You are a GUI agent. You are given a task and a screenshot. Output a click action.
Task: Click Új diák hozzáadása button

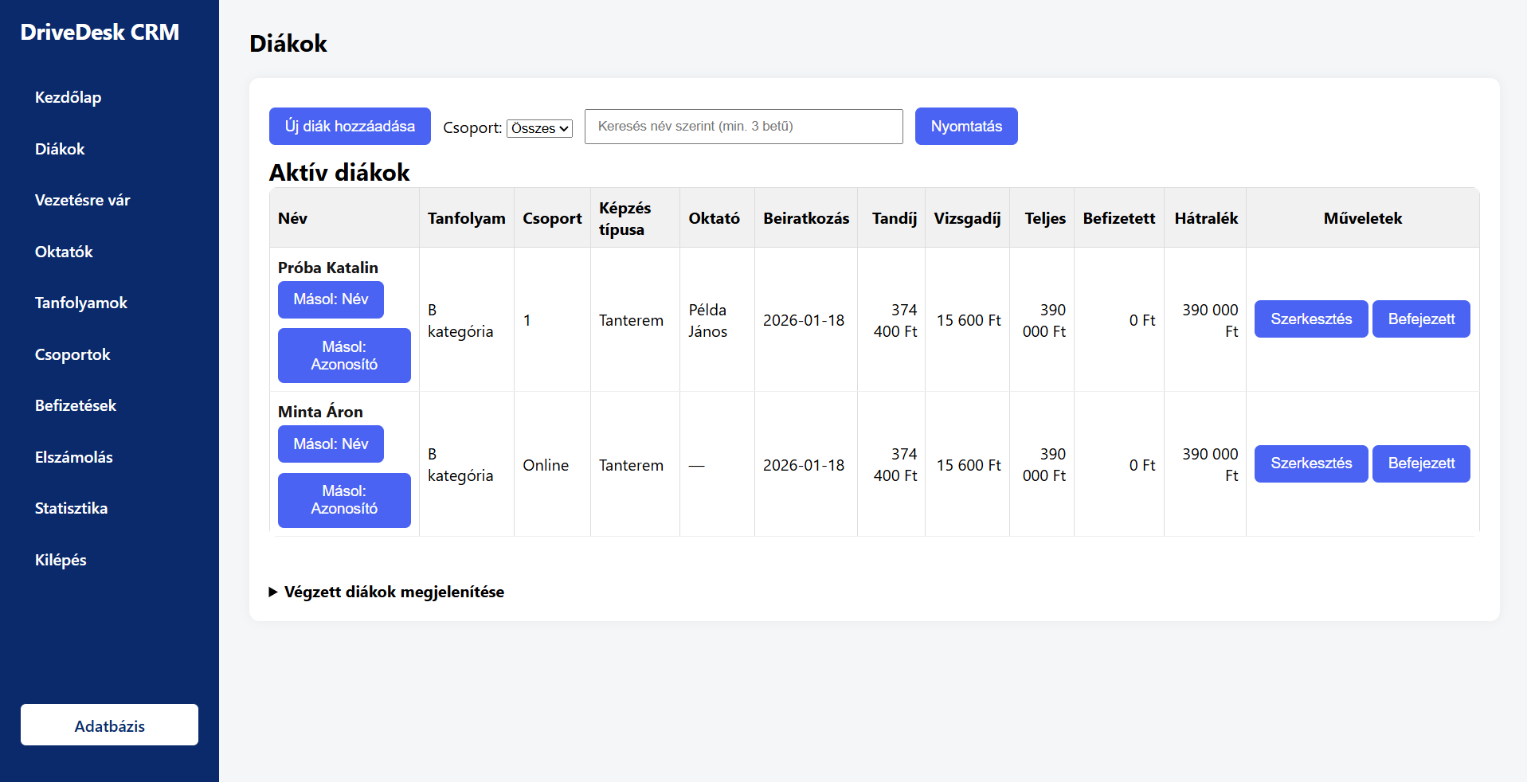click(x=350, y=126)
